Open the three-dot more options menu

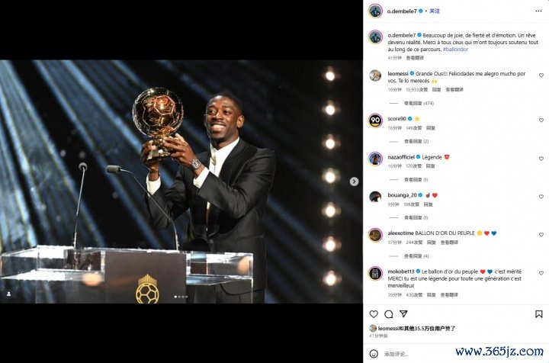click(x=538, y=11)
